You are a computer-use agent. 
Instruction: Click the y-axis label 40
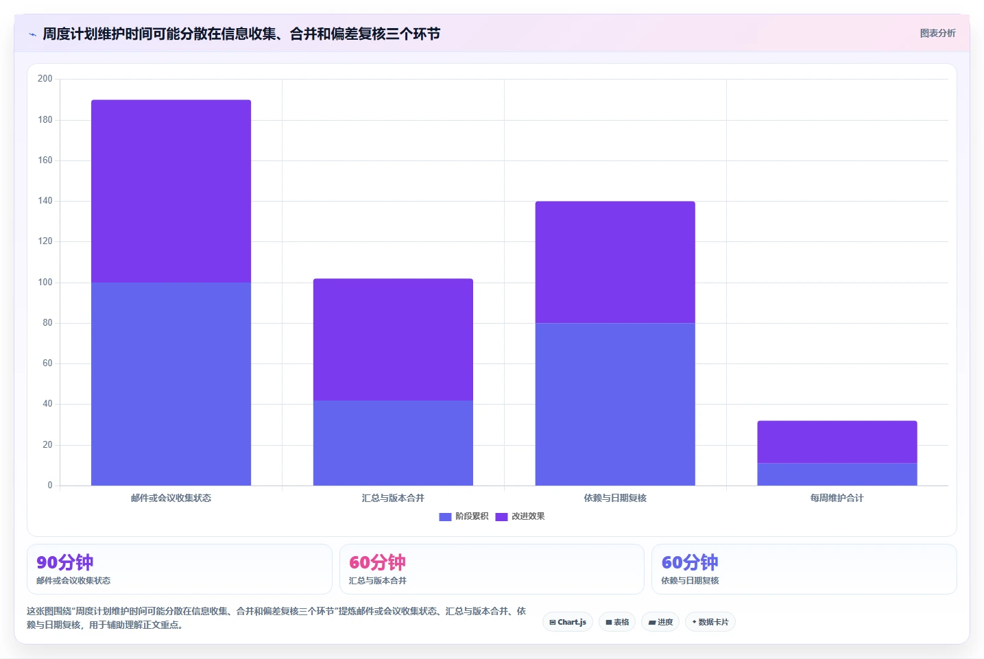[47, 404]
